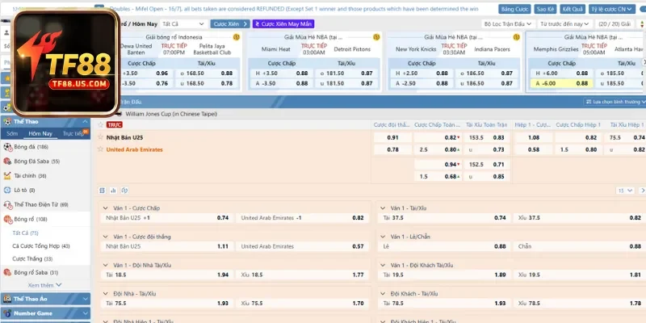Open the Tất Cả filter dropdown
Image resolution: width=646 pixels, height=323 pixels.
click(183, 24)
